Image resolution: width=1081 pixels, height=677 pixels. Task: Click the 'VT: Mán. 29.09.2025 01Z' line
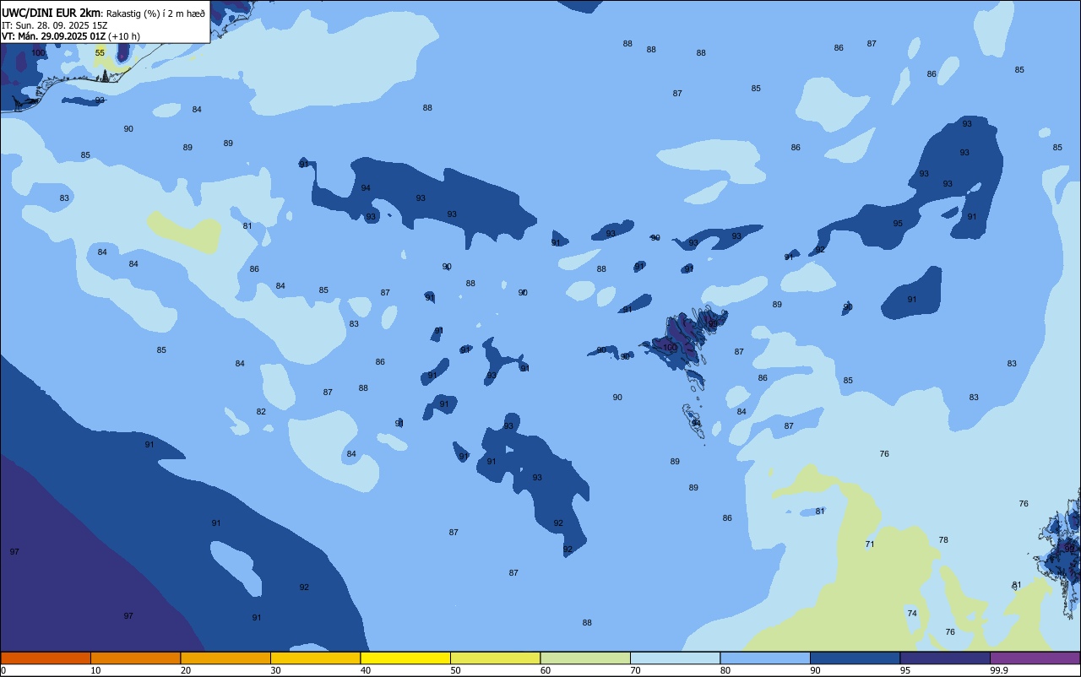pos(54,36)
